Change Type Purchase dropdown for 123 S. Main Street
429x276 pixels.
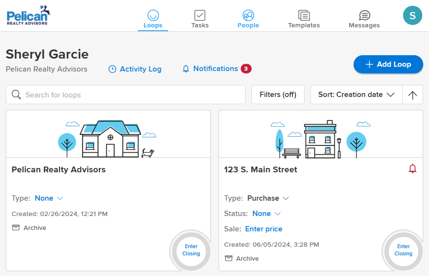(268, 198)
